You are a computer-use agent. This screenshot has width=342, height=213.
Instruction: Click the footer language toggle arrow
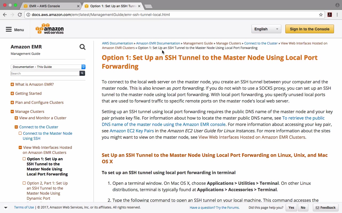click(x=6, y=207)
